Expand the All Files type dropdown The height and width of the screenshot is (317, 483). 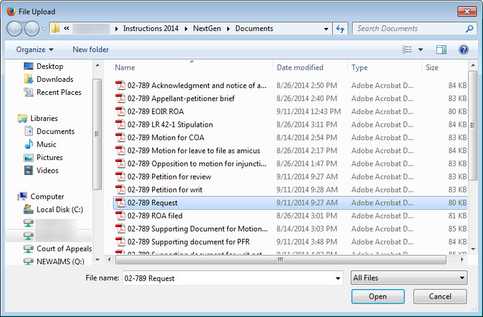pyautogui.click(x=462, y=279)
